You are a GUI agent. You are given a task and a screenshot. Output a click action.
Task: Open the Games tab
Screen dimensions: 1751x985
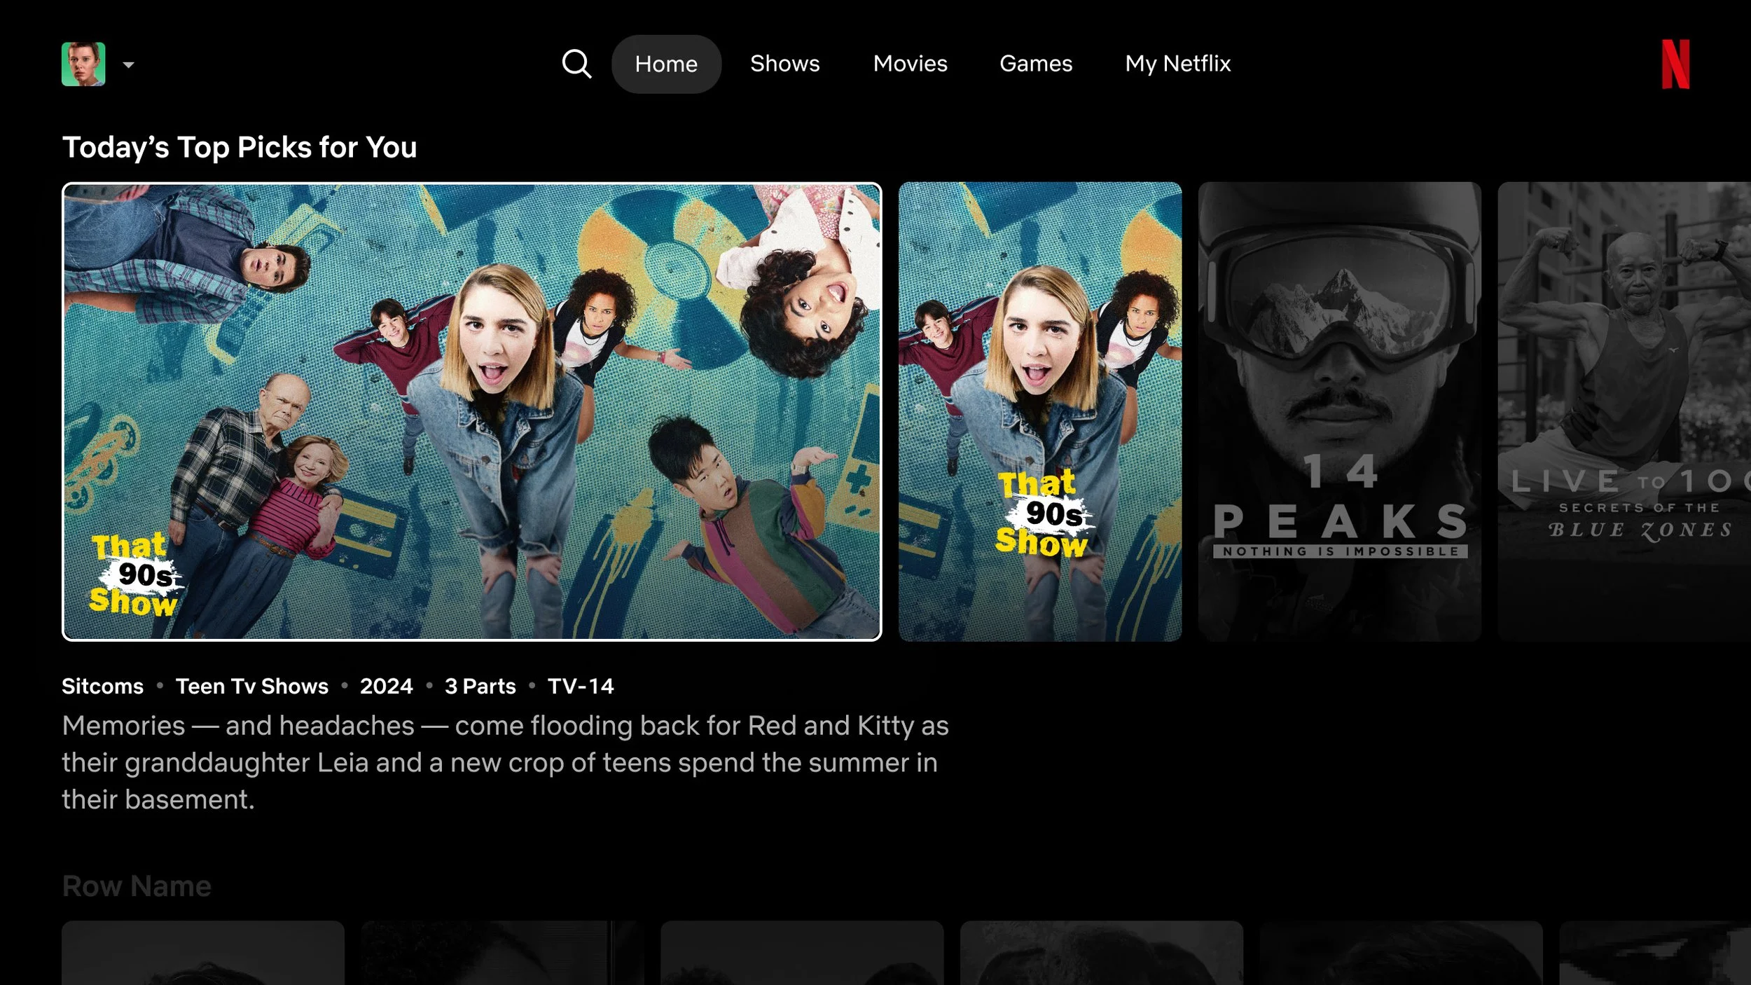pyautogui.click(x=1035, y=64)
